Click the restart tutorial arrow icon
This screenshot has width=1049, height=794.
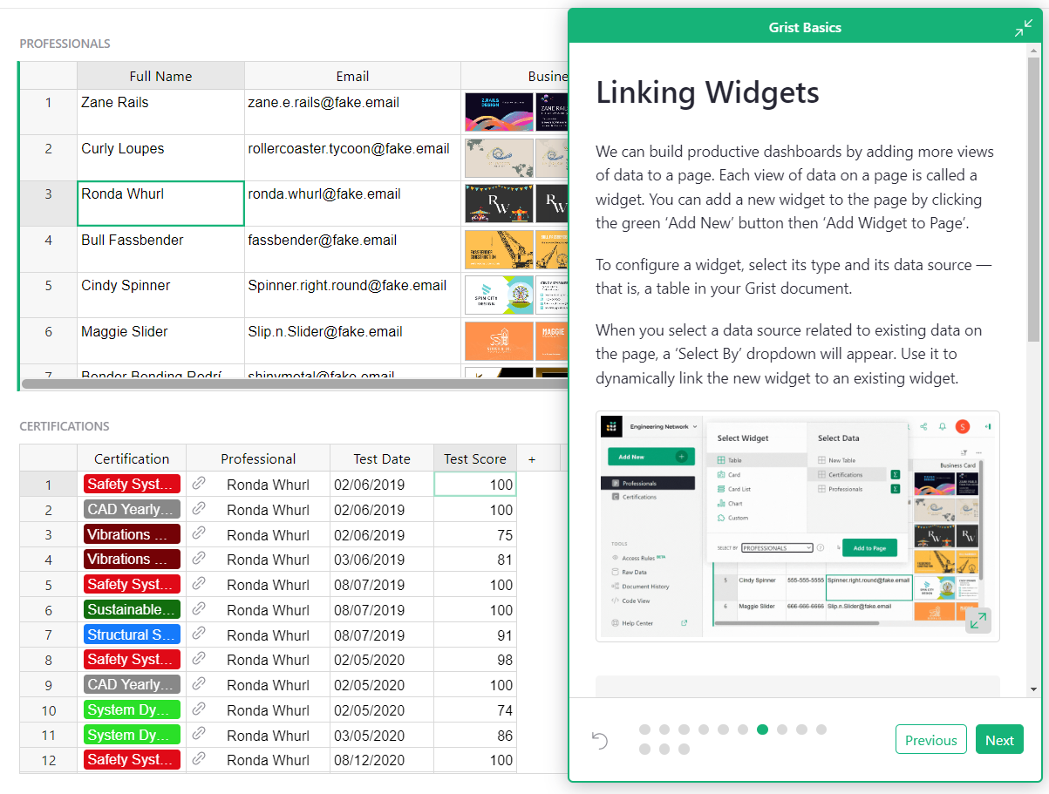pyautogui.click(x=599, y=740)
